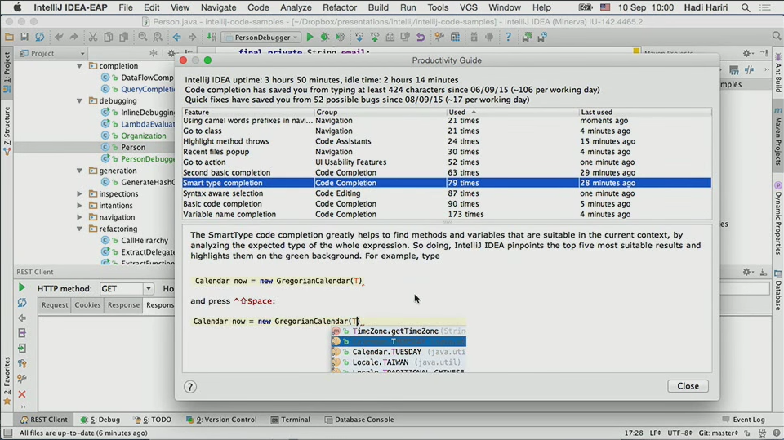Viewport: 784px width, 440px height.
Task: Collapse the completion folder
Action: pos(79,66)
